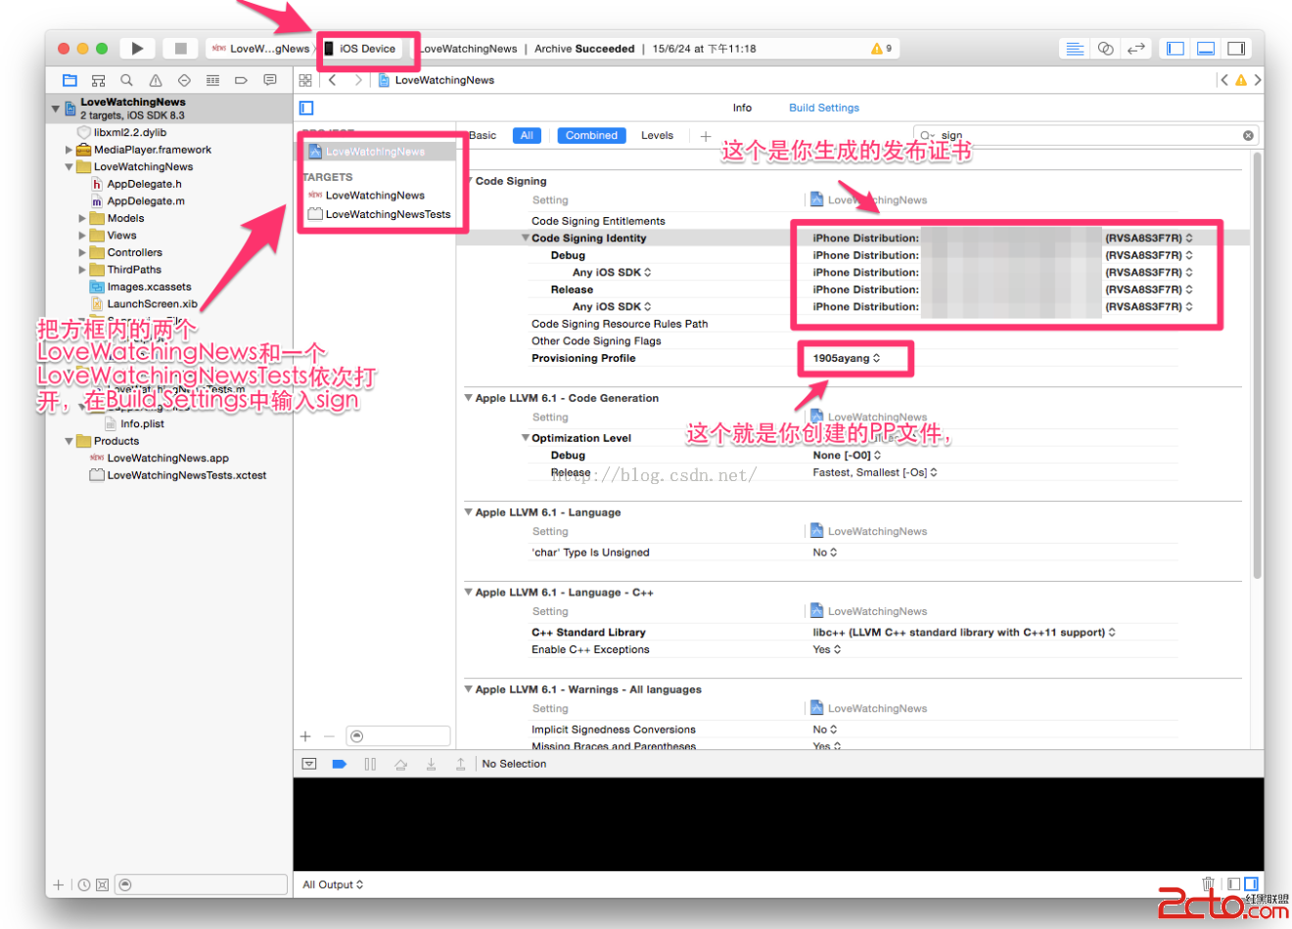Toggle the Navigator panel visibility

[1176, 48]
